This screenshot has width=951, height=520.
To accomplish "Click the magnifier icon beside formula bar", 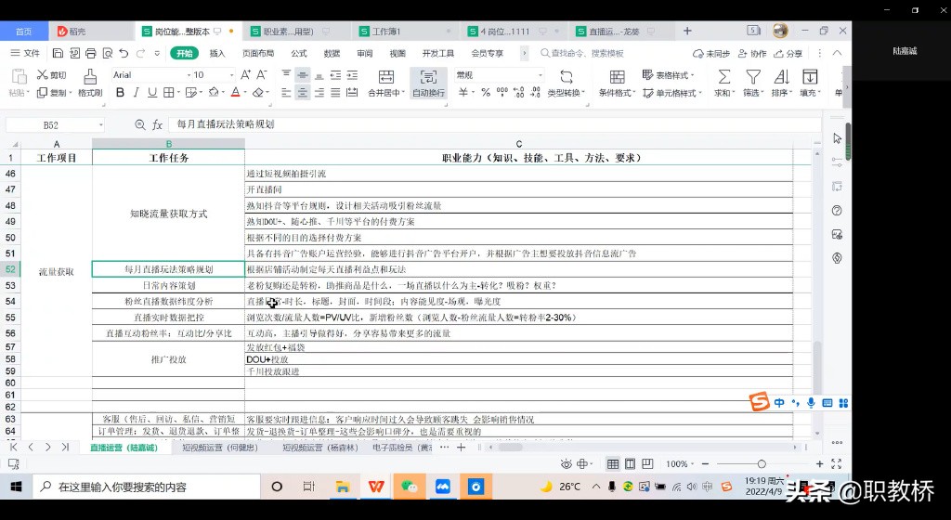I will 140,124.
